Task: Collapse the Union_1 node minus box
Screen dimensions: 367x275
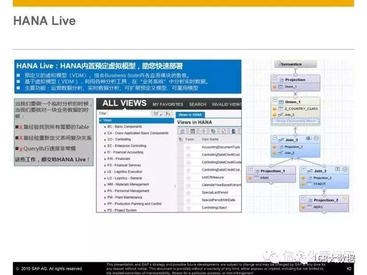Action: click(275, 100)
